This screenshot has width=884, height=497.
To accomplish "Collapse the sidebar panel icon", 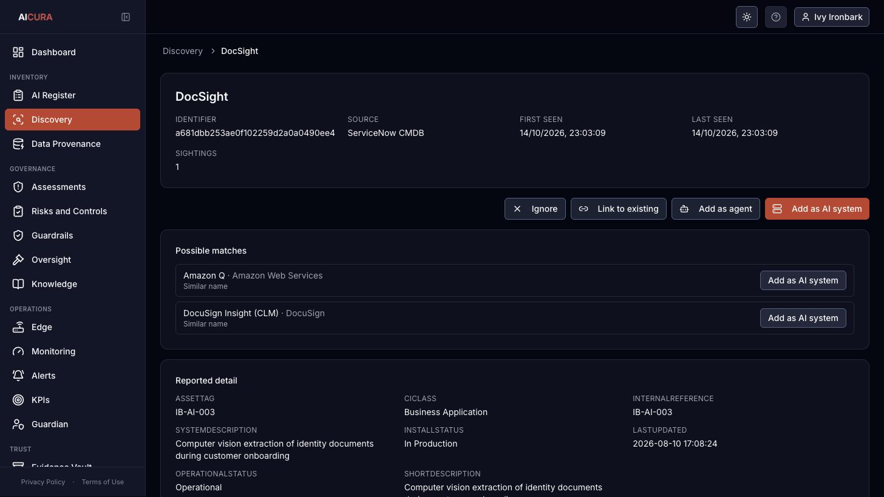I will (x=126, y=17).
